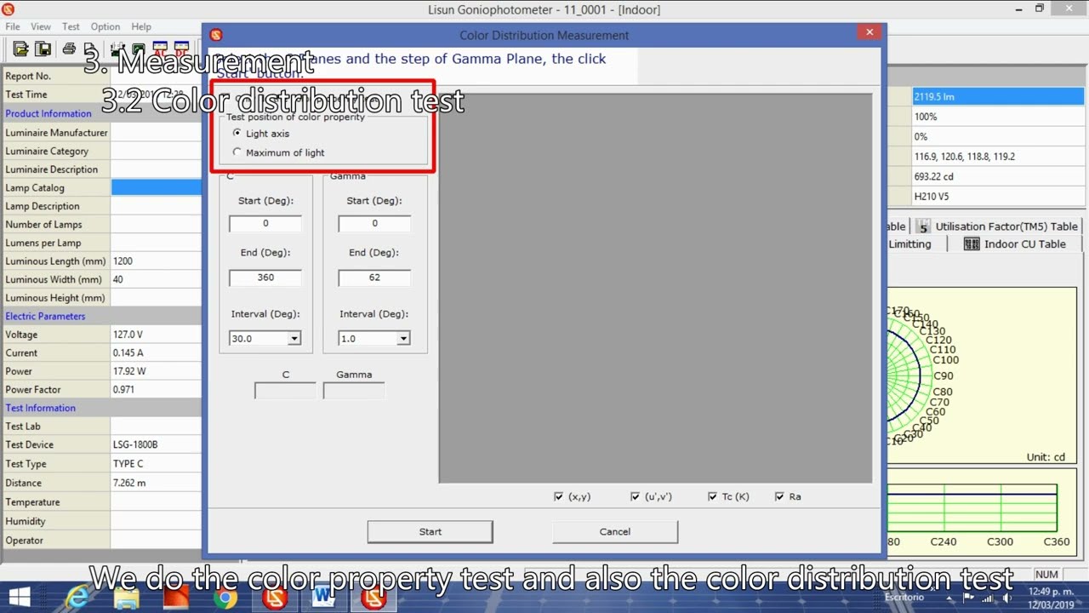Toggle the Ra checkbox
The width and height of the screenshot is (1089, 613).
tap(779, 496)
